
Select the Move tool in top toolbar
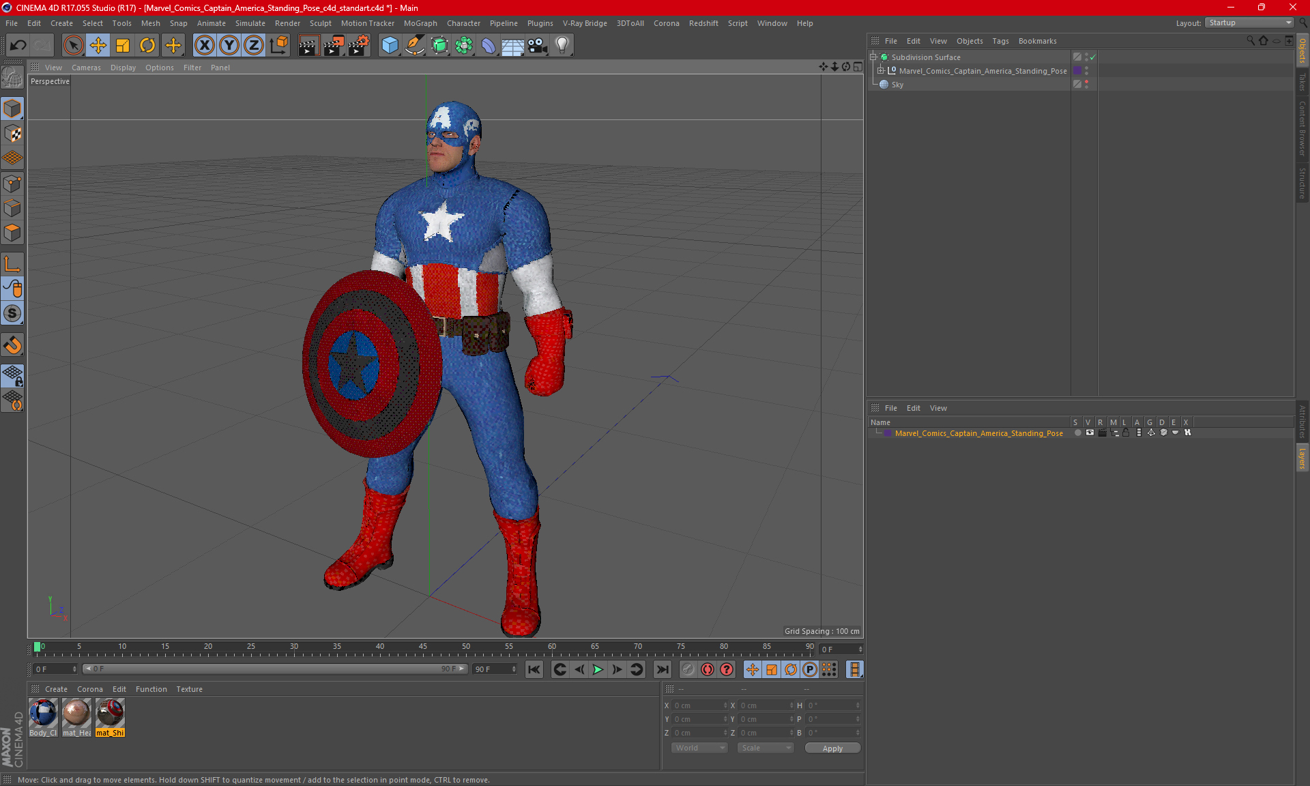98,46
